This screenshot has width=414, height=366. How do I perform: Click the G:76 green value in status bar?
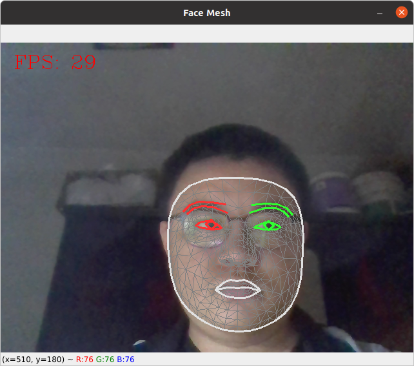pyautogui.click(x=105, y=360)
